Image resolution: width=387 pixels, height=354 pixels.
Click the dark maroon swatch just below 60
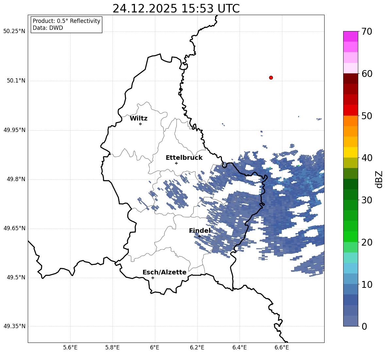tap(350, 79)
